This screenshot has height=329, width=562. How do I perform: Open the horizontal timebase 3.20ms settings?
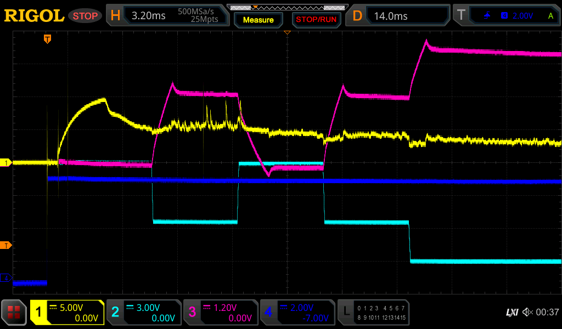[x=167, y=16]
